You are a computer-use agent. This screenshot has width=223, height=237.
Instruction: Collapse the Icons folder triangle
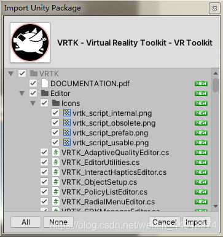pos(33,103)
